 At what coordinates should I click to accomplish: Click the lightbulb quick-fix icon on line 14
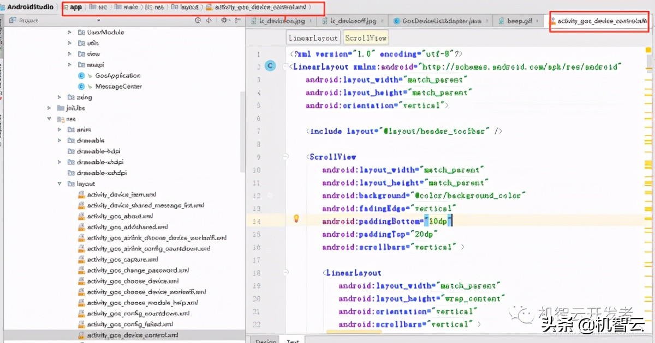click(x=296, y=219)
